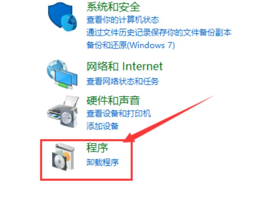
Task: Click the 通过文件历史记录保存你的文件备份副本 link
Action: pos(159,32)
